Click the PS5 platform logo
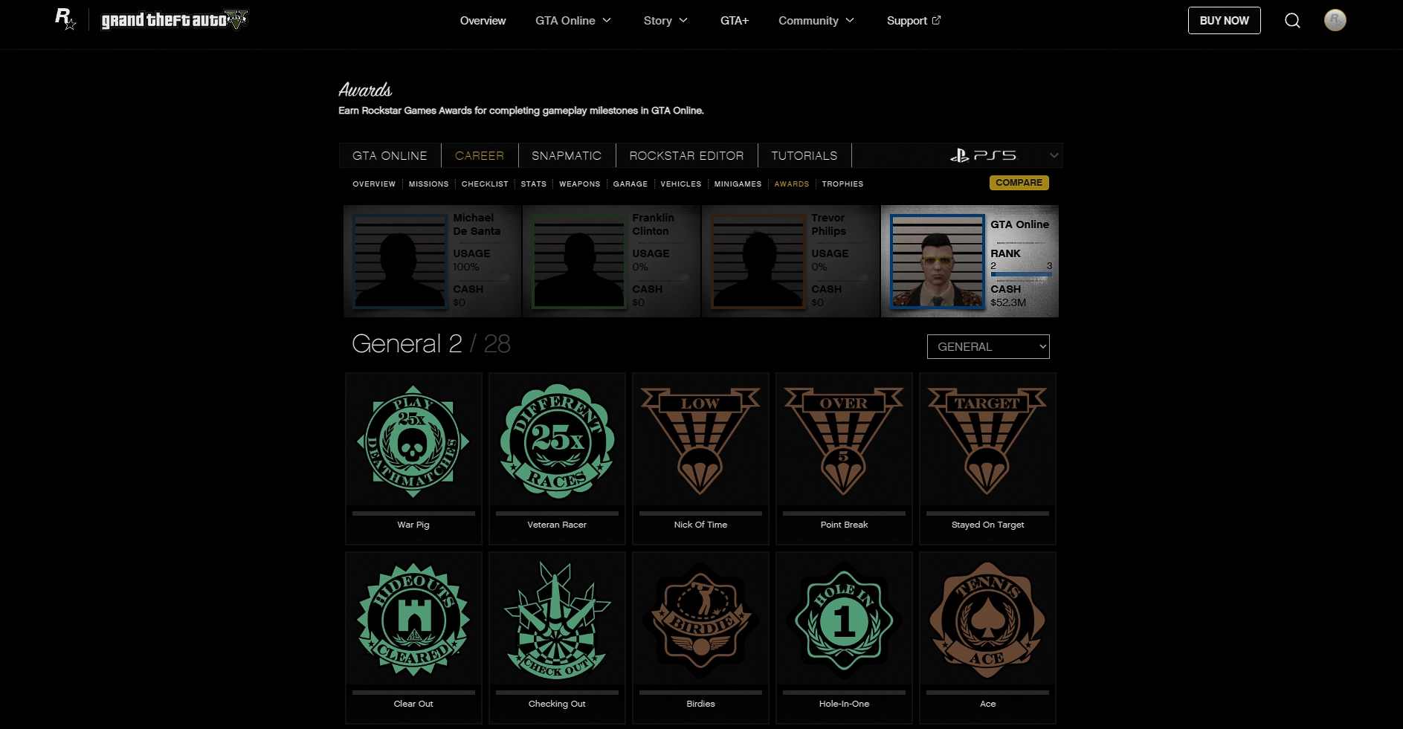Image resolution: width=1403 pixels, height=729 pixels. click(983, 155)
